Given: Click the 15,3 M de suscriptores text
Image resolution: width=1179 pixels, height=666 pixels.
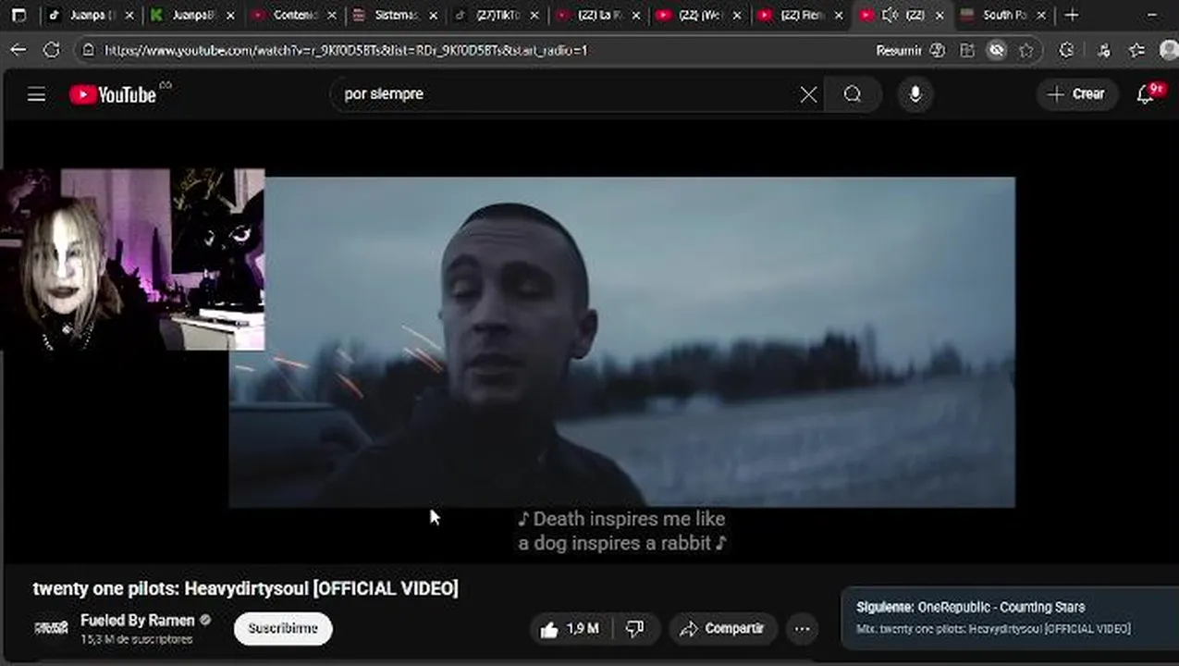Looking at the screenshot, I should point(136,639).
